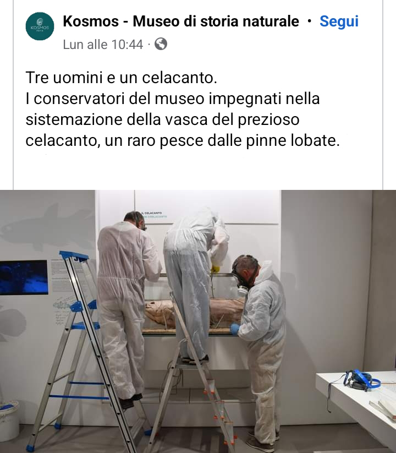This screenshot has height=453, width=396.
Task: Open the photo of the three conservators
Action: (x=198, y=321)
